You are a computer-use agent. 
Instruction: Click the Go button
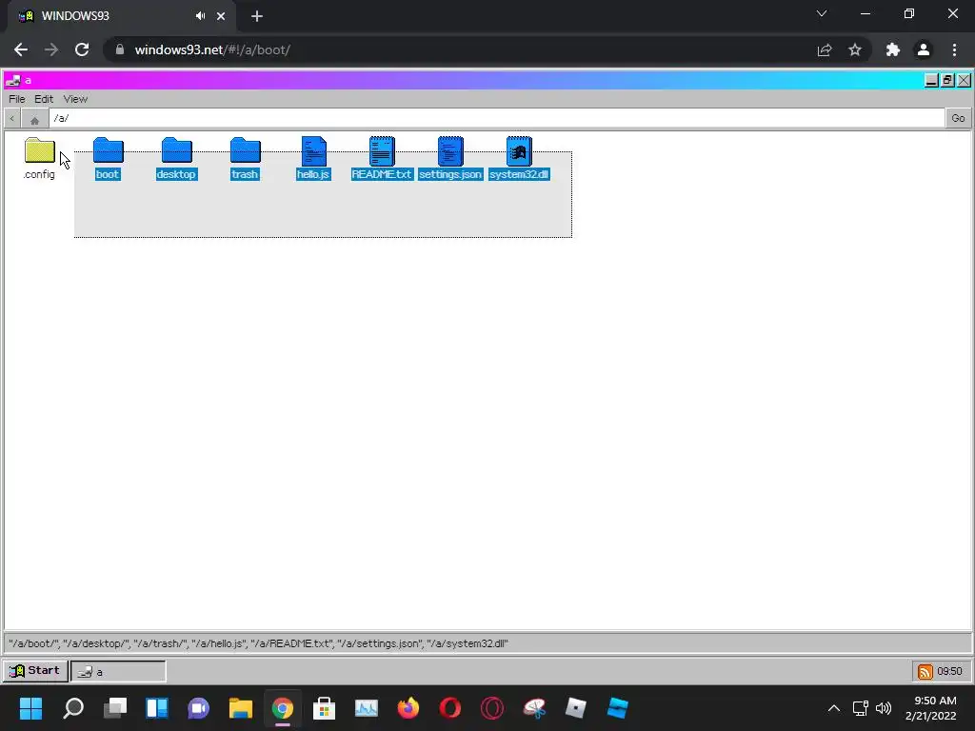[x=958, y=118]
